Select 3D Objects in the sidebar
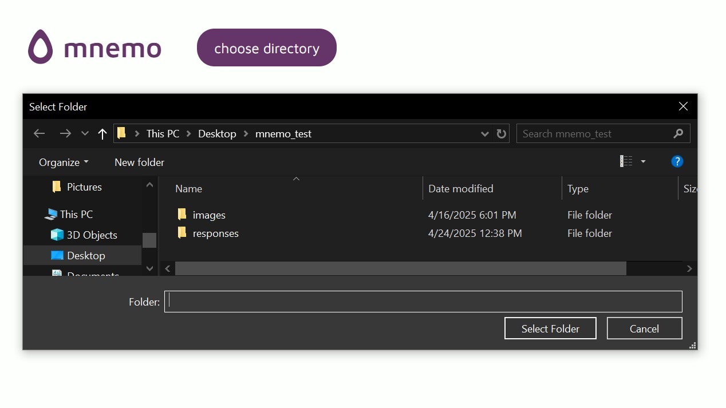The width and height of the screenshot is (726, 408). (x=92, y=235)
